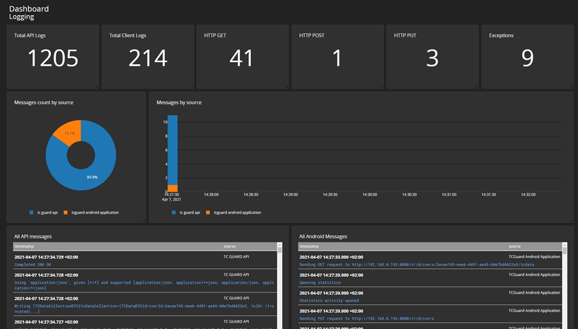Select the orange 15.1% slice of the donut chart
The width and height of the screenshot is (578, 329).
69,132
